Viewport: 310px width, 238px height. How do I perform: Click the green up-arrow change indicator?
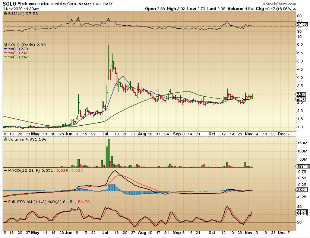[295, 9]
